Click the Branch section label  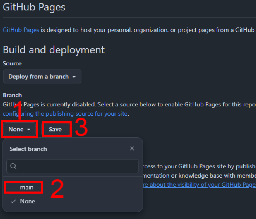[12, 95]
